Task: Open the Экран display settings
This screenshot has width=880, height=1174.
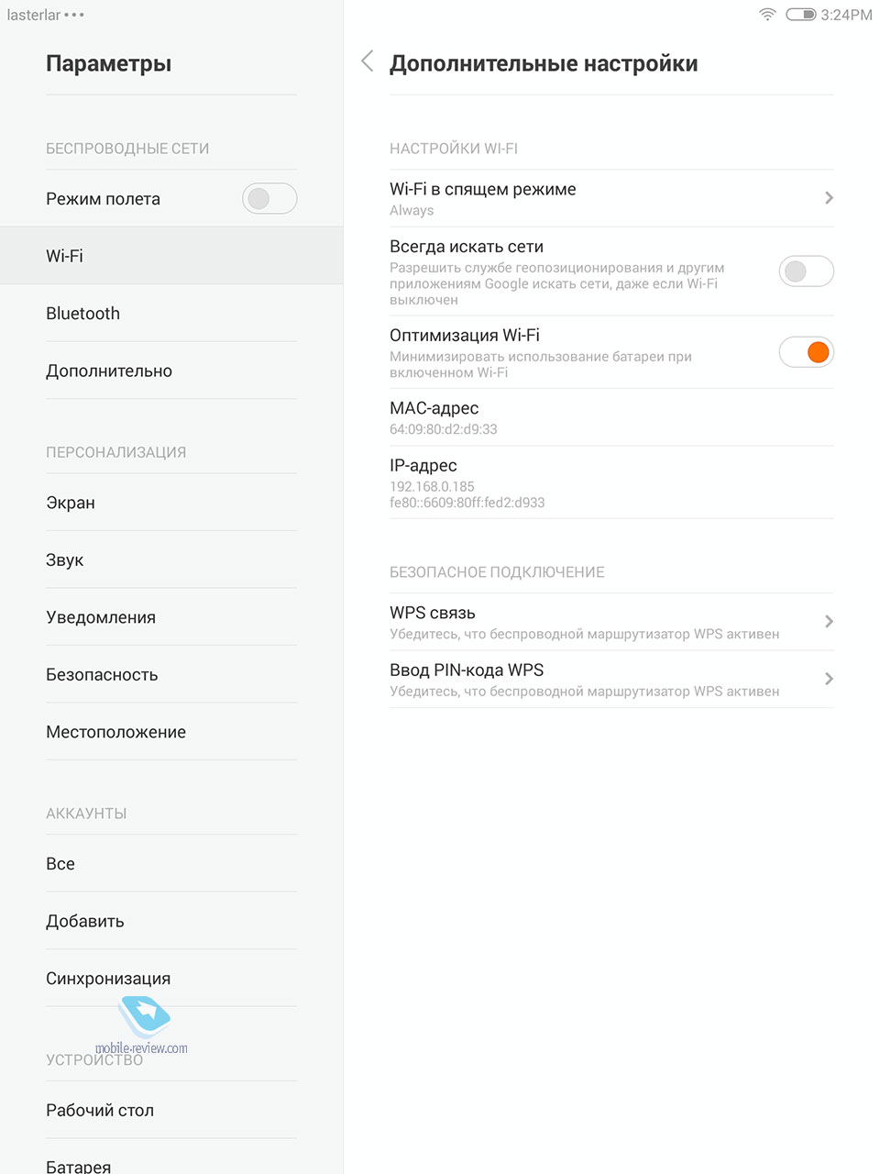Action: [x=171, y=503]
